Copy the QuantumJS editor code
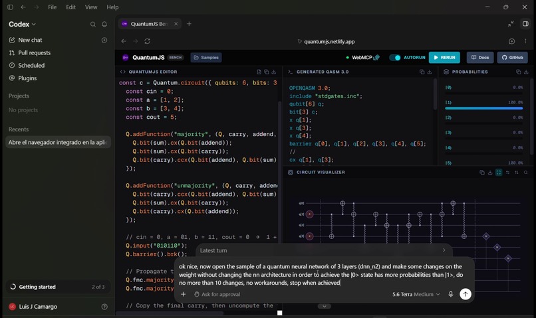Image resolution: width=536 pixels, height=318 pixels. coord(266,72)
